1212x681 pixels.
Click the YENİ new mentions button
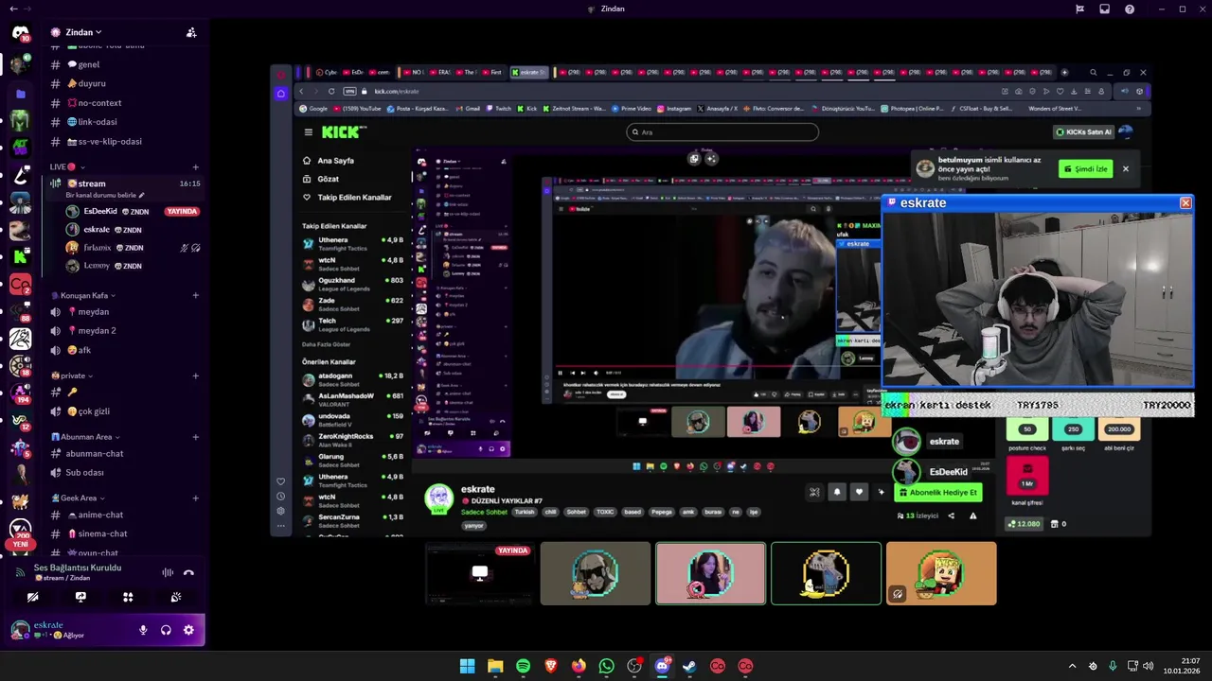click(20, 545)
